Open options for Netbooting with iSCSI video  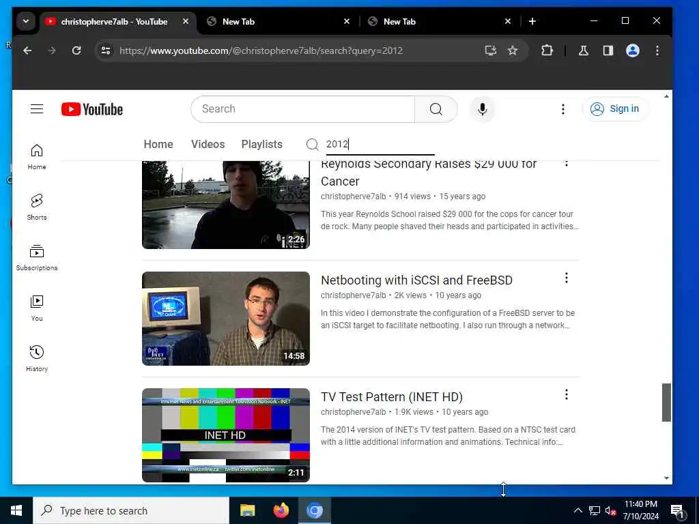(x=566, y=278)
